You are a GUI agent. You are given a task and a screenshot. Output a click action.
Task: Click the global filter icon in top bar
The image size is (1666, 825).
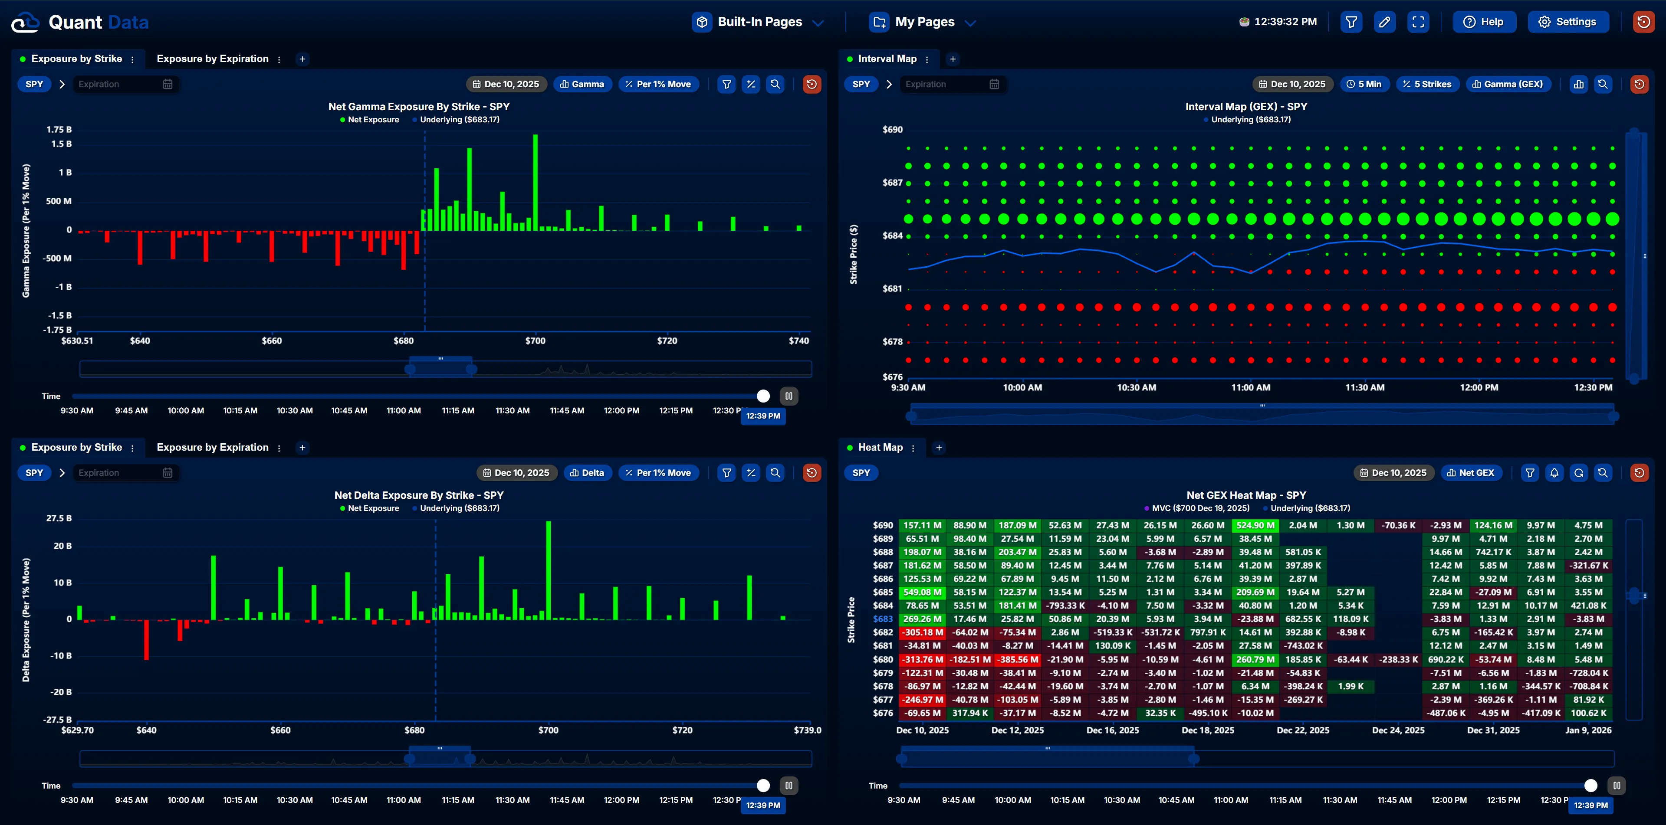pos(1351,22)
